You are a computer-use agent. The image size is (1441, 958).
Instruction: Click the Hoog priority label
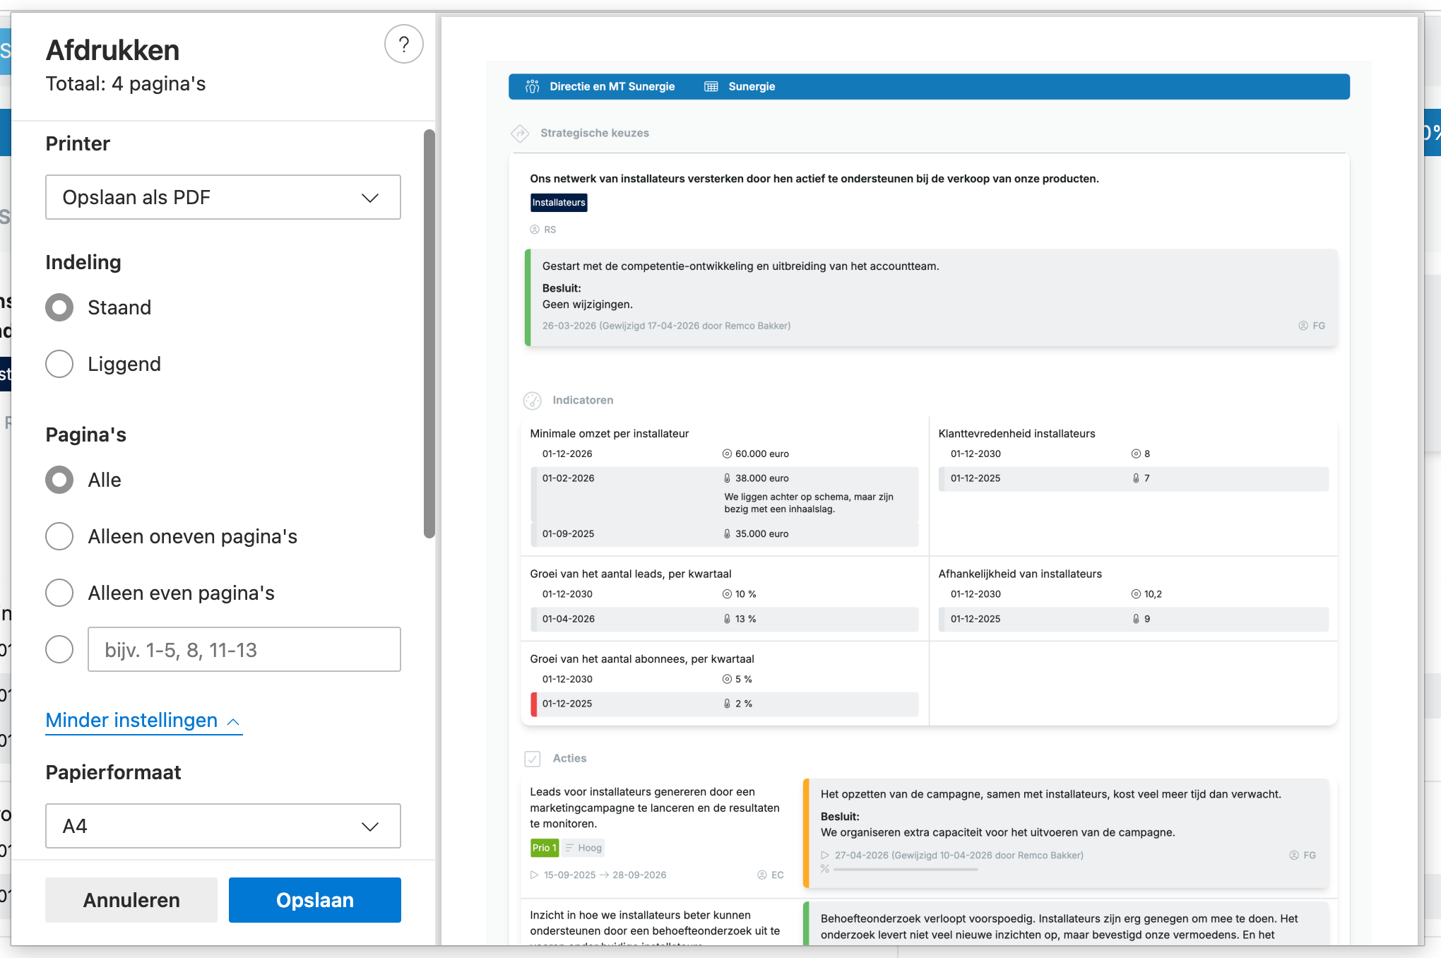coord(590,848)
